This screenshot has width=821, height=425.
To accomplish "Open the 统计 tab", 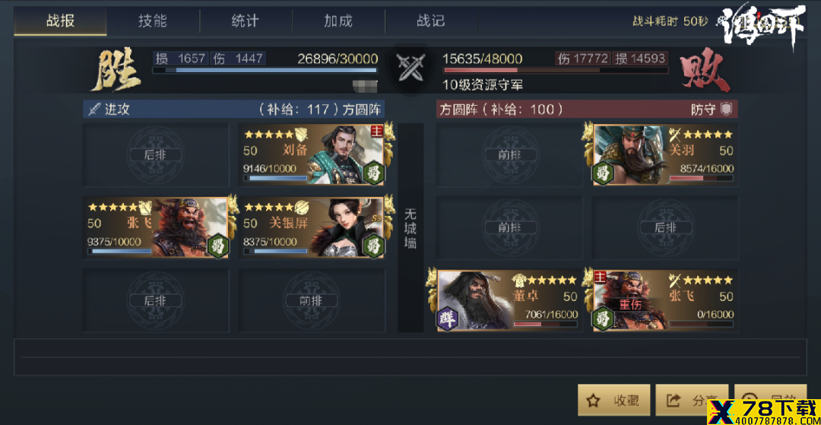I will pyautogui.click(x=246, y=21).
